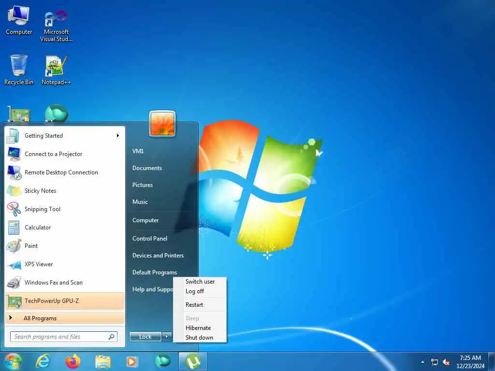This screenshot has width=495, height=371.
Task: Open the Computer desktop icon
Action: [19, 20]
